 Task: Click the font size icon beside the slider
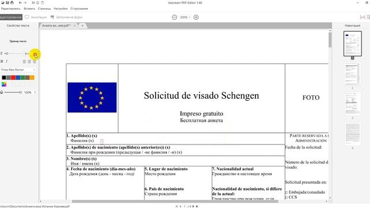point(1,54)
